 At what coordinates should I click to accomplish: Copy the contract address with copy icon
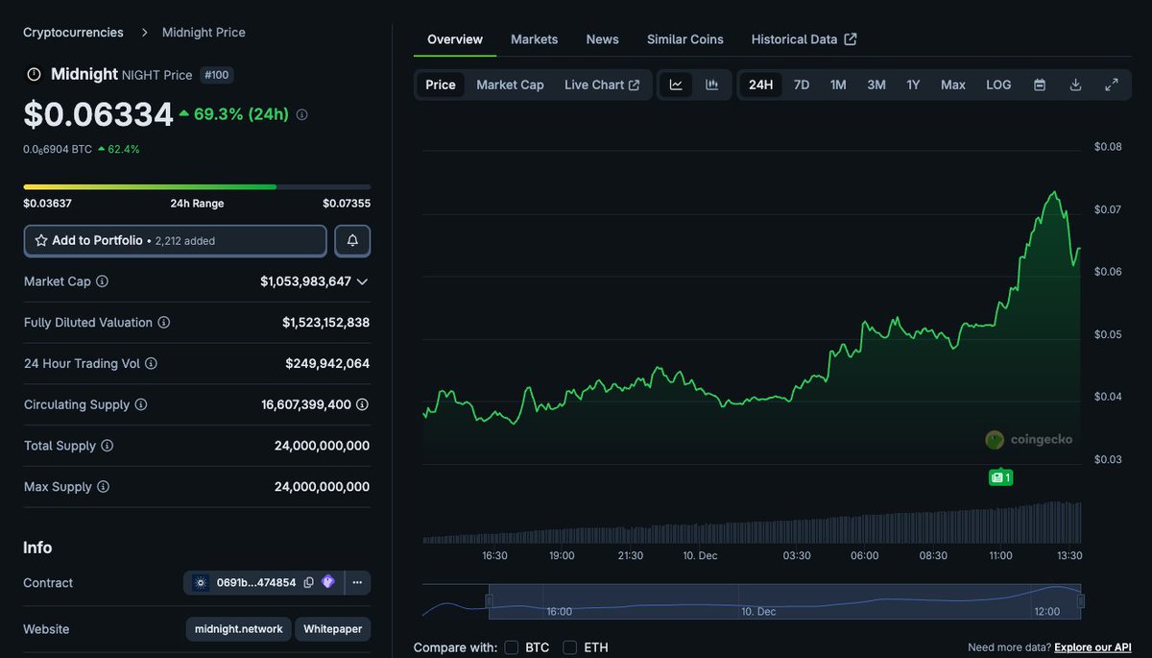tap(308, 583)
